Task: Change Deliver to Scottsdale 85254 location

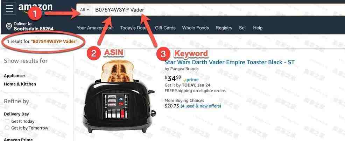Action: (x=34, y=27)
